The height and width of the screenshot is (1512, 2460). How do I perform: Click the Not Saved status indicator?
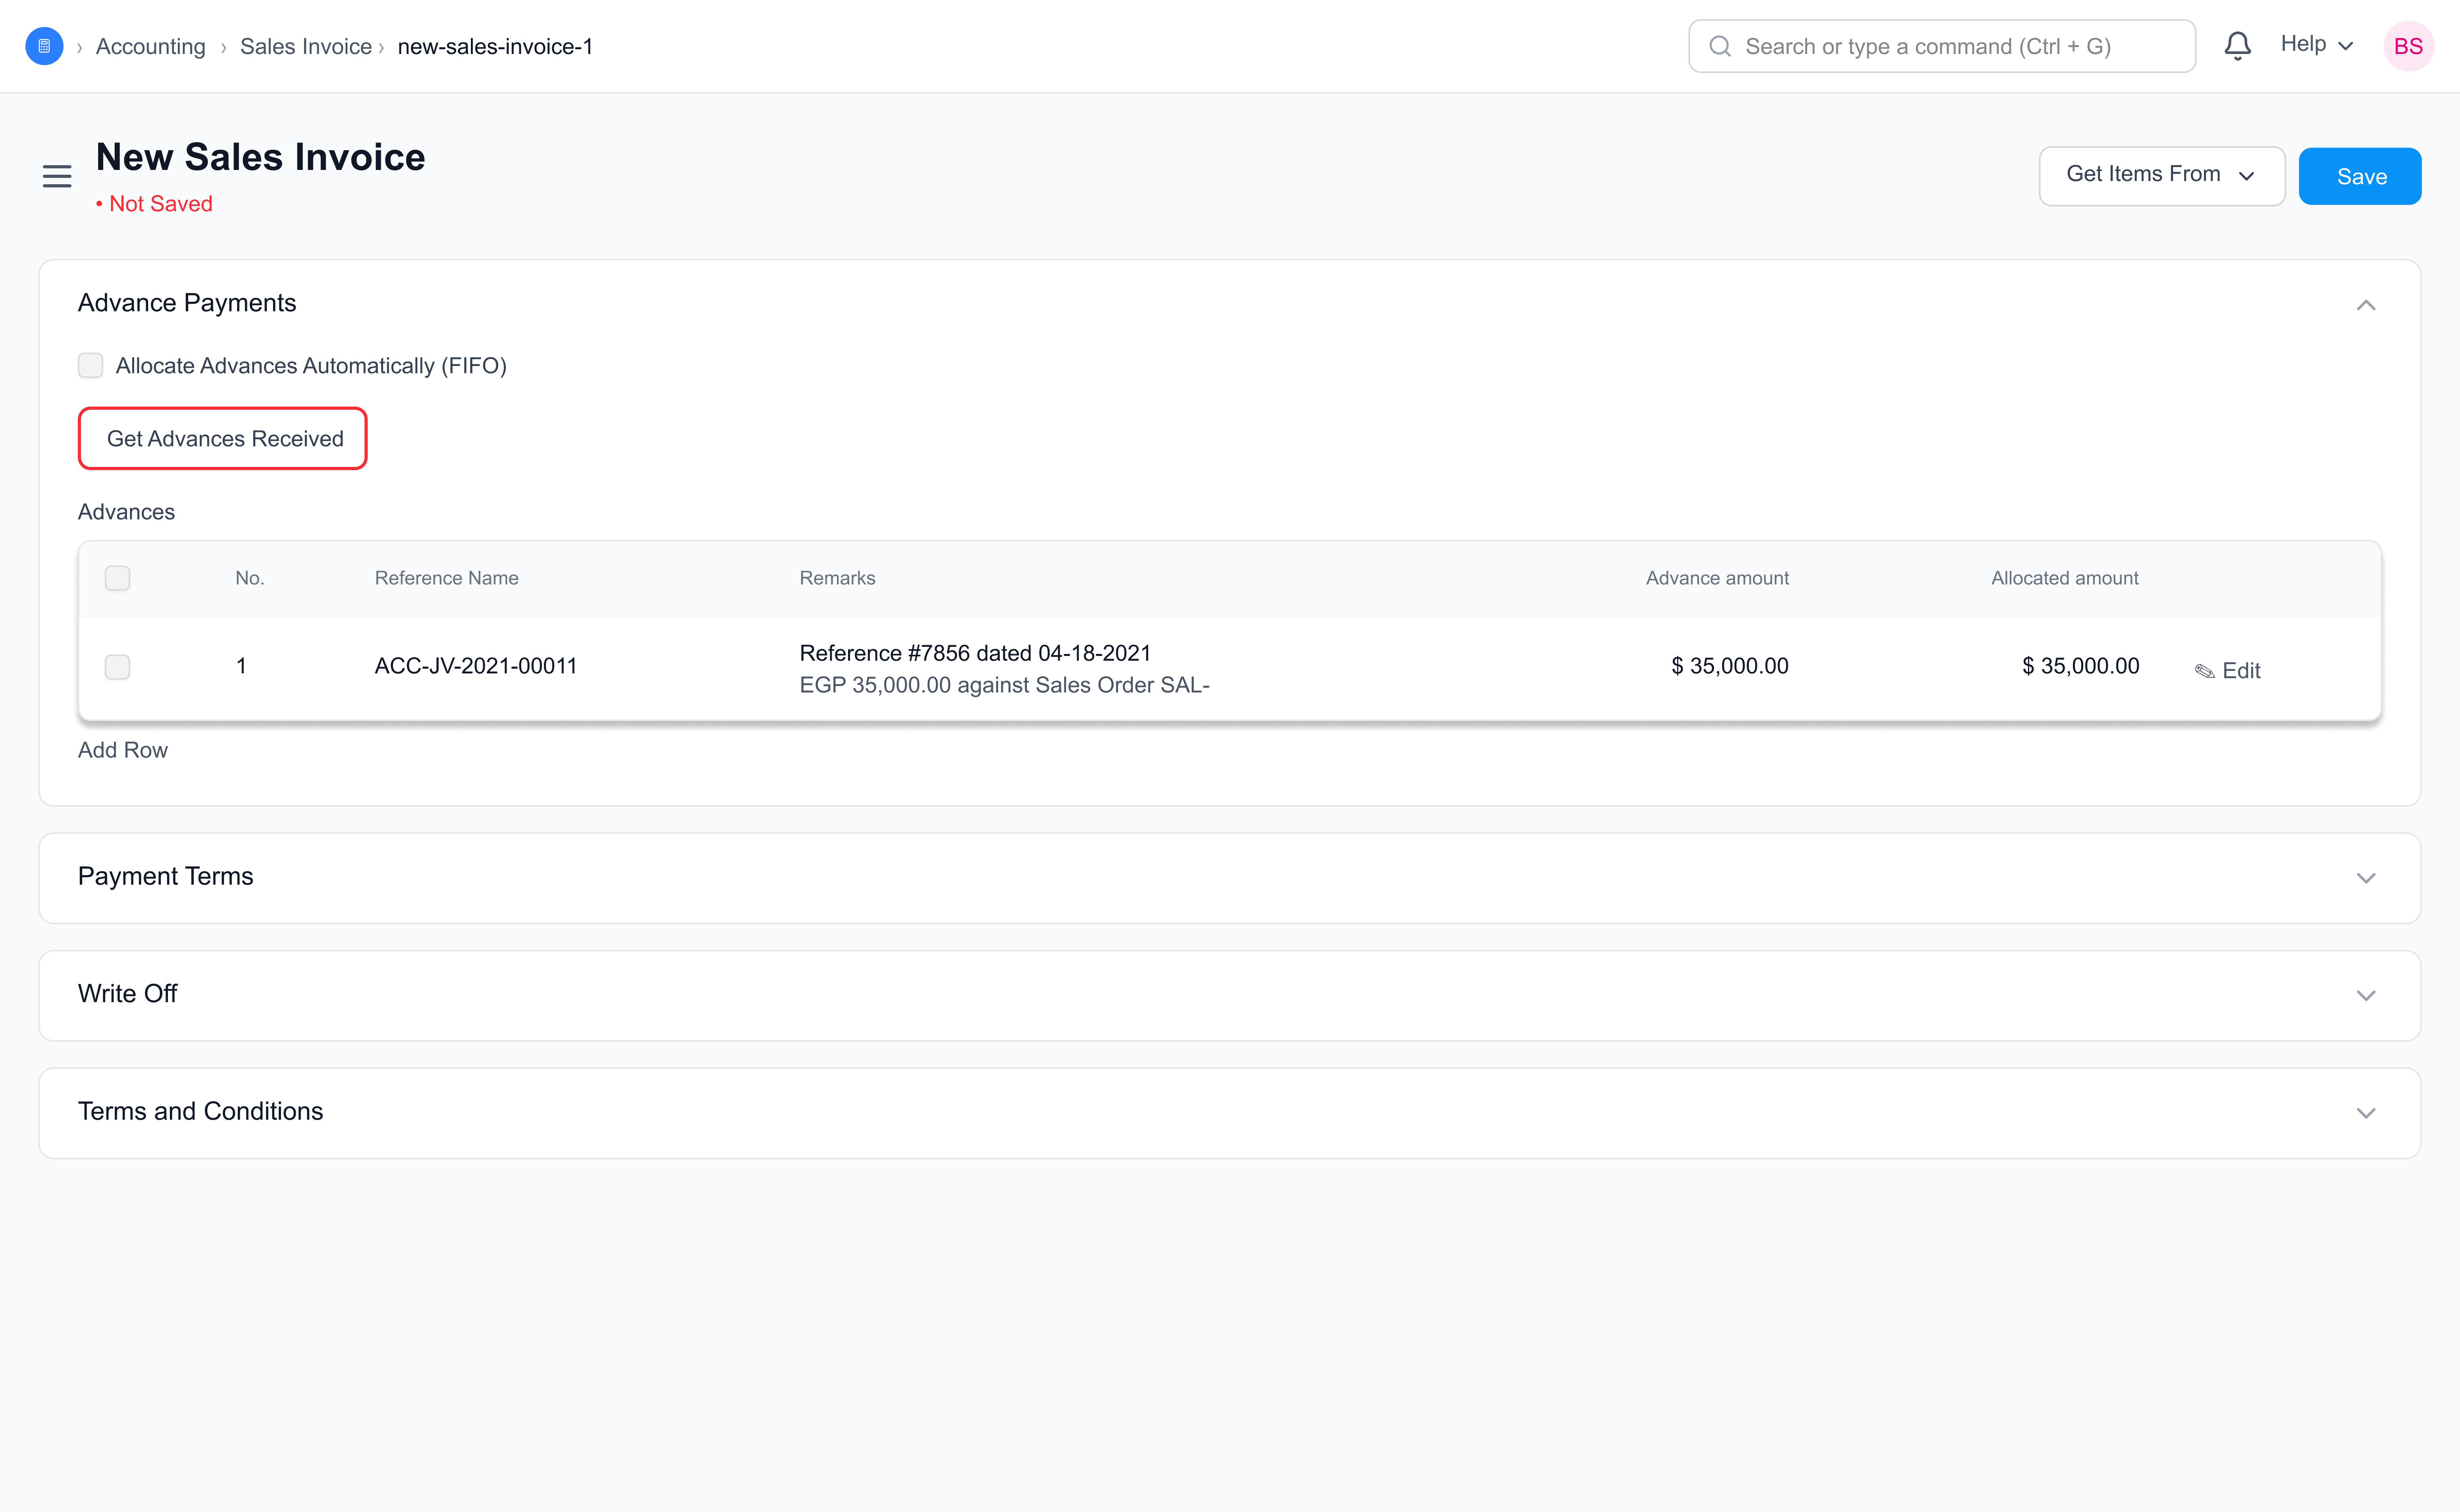click(x=154, y=204)
